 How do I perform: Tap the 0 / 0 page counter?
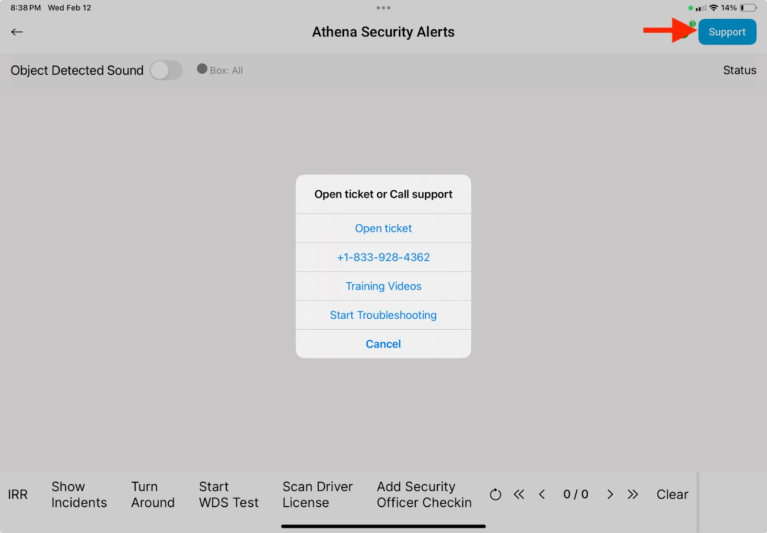(x=576, y=494)
